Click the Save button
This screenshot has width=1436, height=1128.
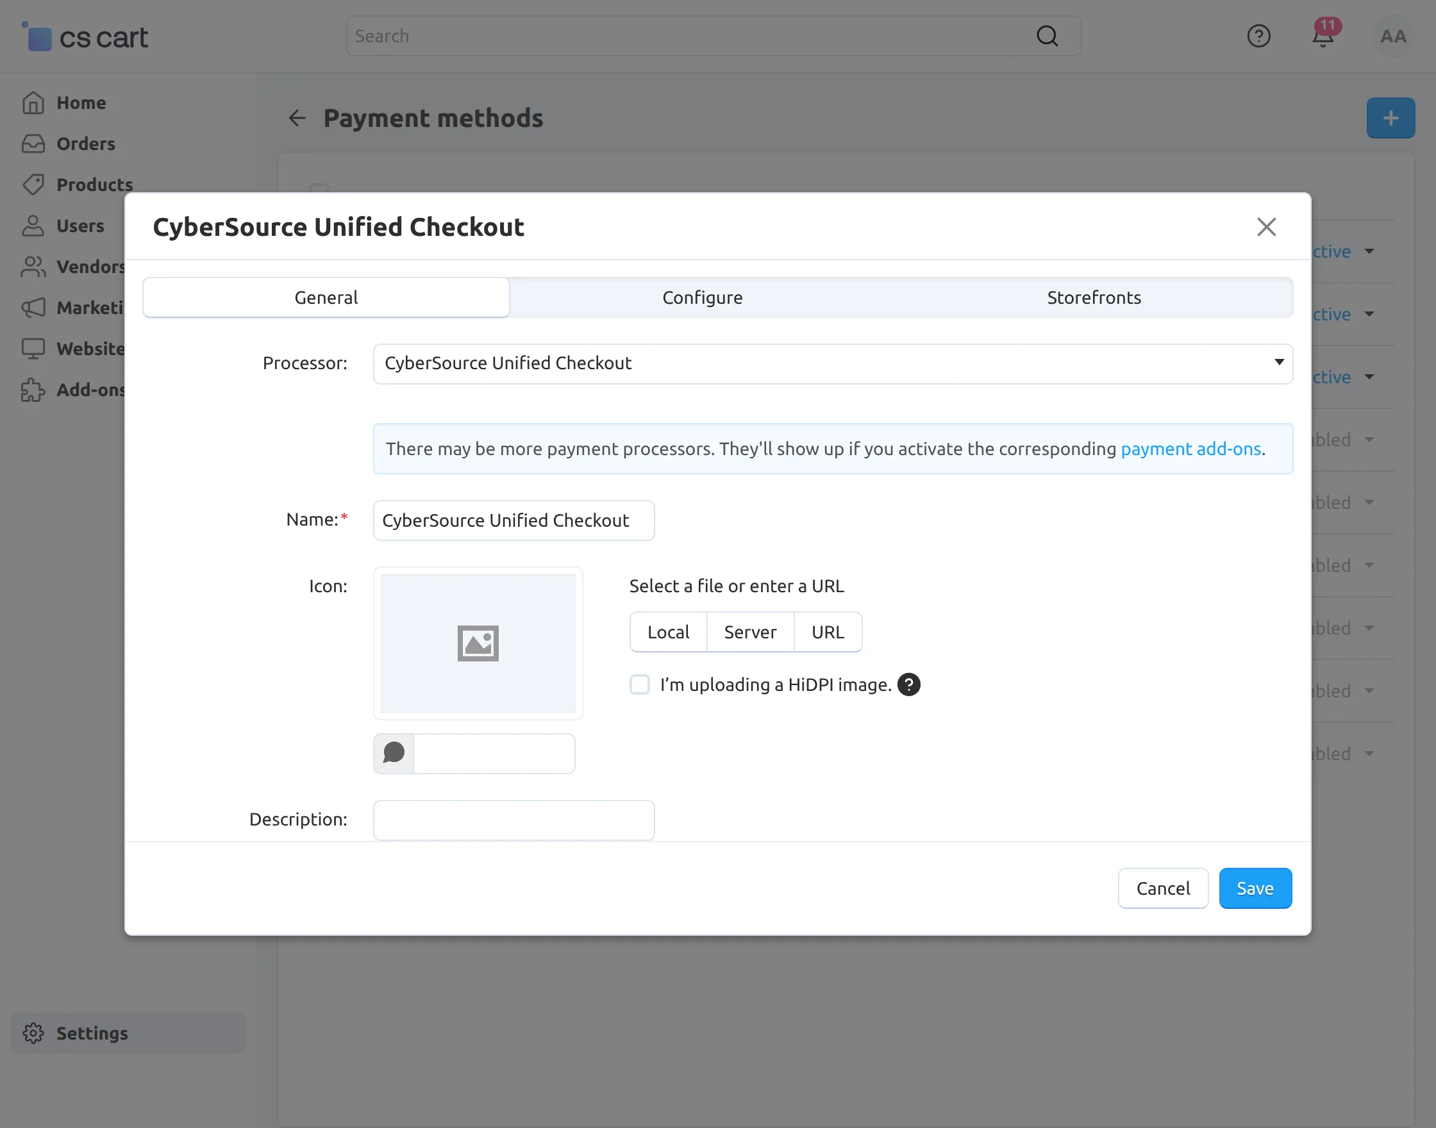1255,888
